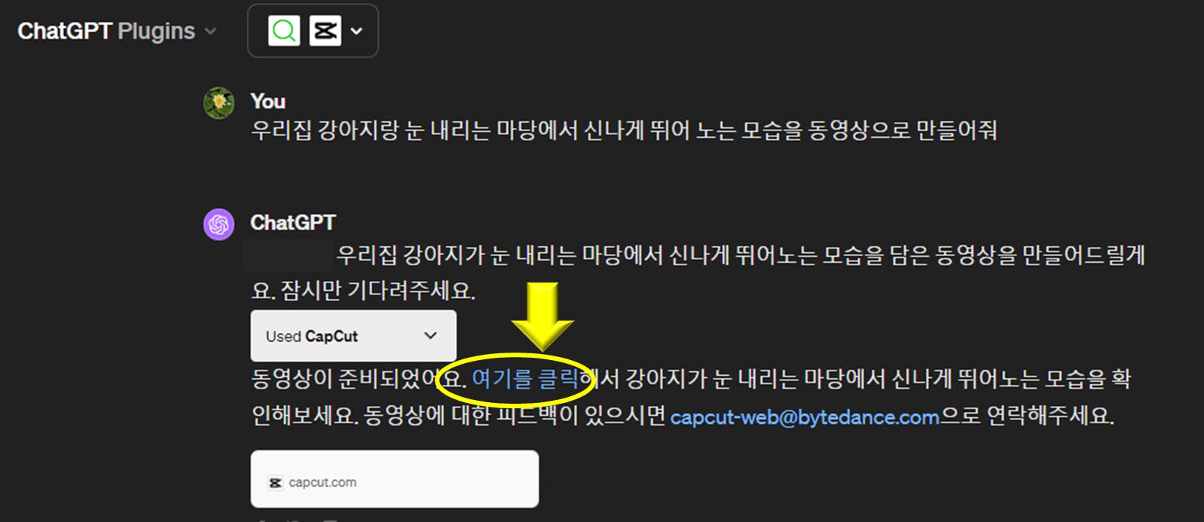Click the green search plugin icon
This screenshot has width=1204, height=522.
coord(284,31)
